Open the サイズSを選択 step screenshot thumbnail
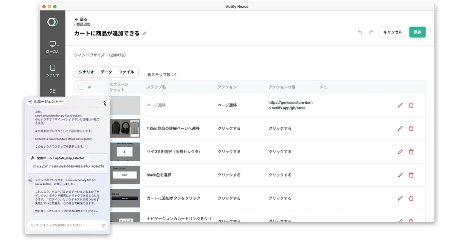460x241 pixels. click(125, 151)
